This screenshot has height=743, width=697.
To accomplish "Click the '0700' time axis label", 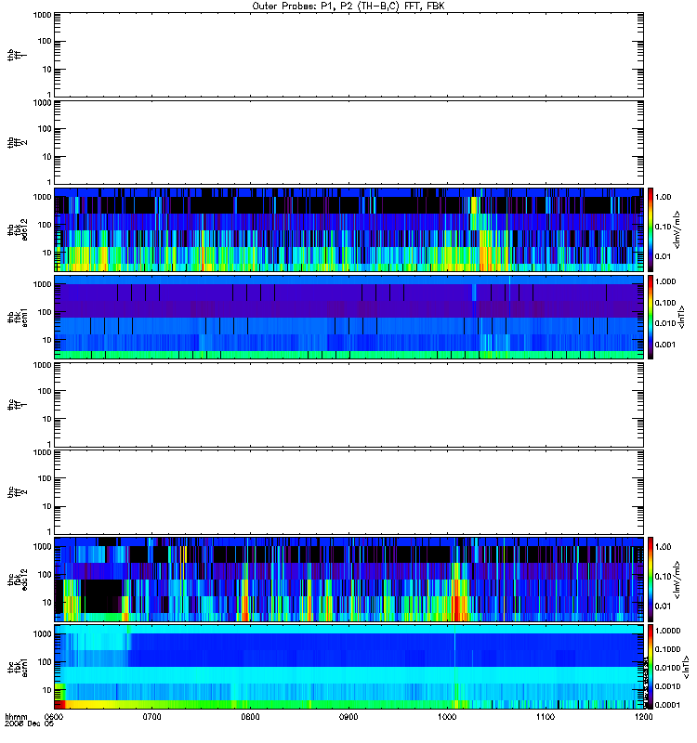I will tap(151, 716).
